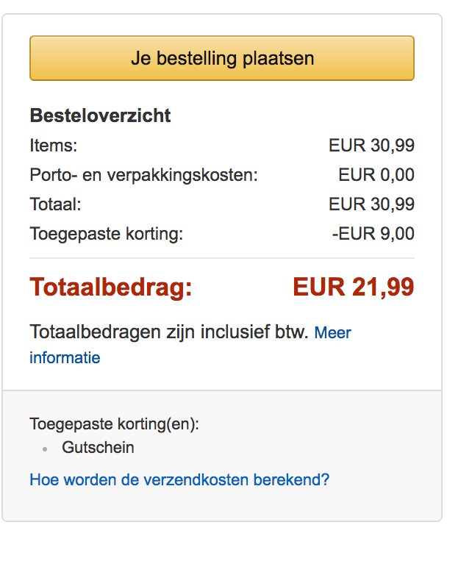Screen dimensions: 472x575
Task: Click the Porto- en verpakkingskosten label
Action: [x=143, y=175]
